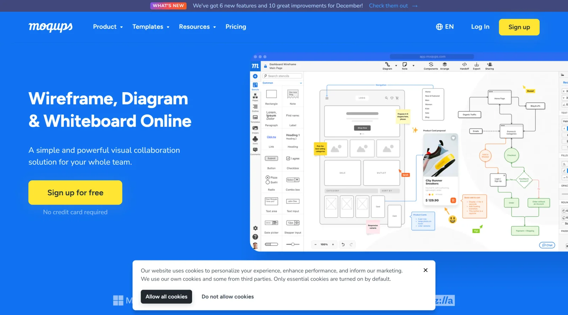Open the Pricing page
This screenshot has width=568, height=315.
coord(236,27)
